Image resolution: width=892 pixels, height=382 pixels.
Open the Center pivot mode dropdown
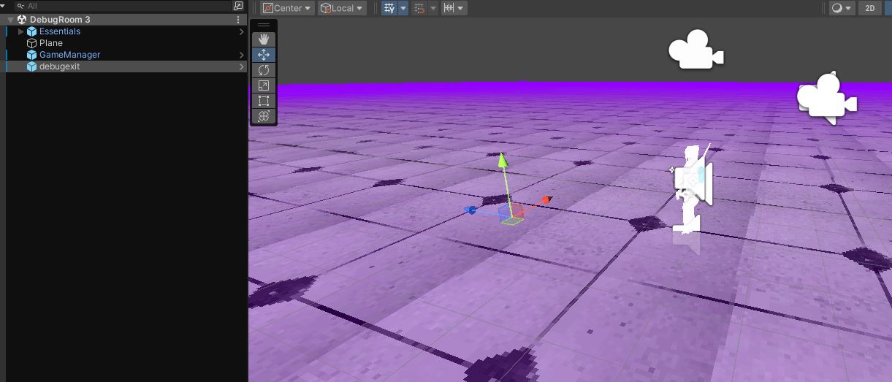[287, 8]
